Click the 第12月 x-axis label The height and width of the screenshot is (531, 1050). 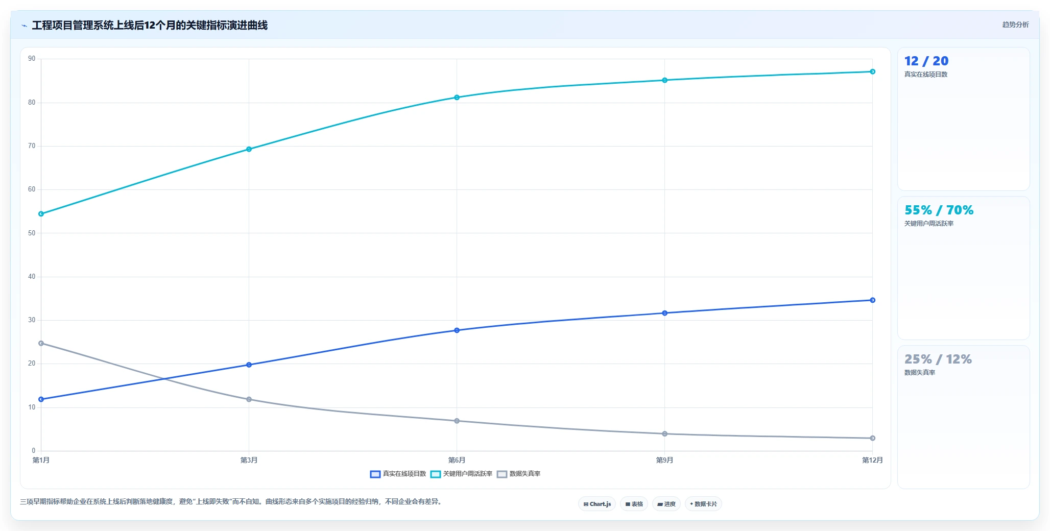pyautogui.click(x=873, y=460)
